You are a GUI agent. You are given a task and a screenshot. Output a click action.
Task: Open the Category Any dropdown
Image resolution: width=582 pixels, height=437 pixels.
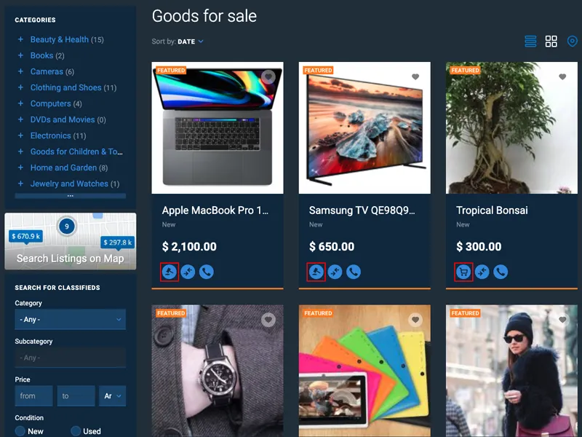pos(70,319)
